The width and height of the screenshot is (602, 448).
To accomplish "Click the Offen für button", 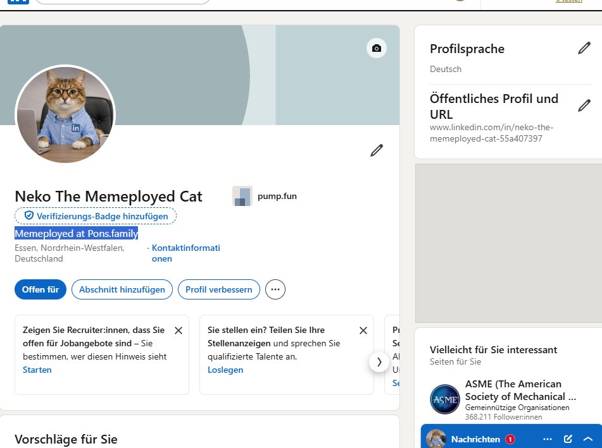I will point(41,289).
